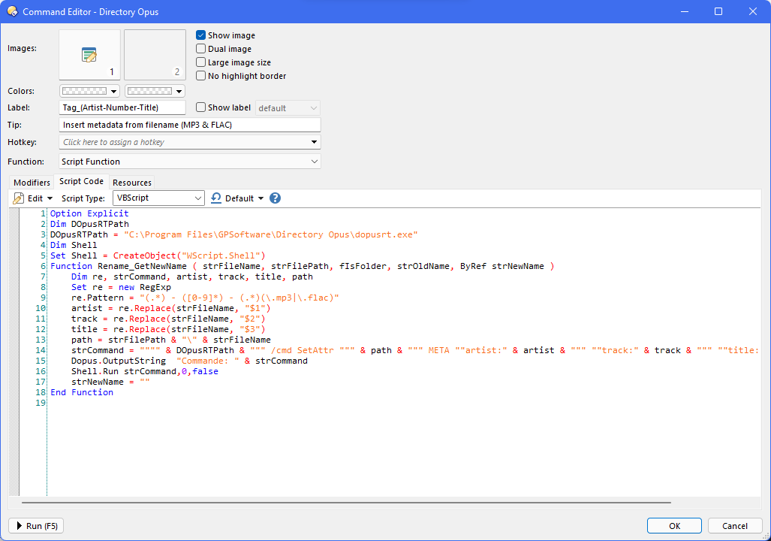Click the 'Dopus.OutputString' code line
The image size is (771, 541).
coord(189,361)
